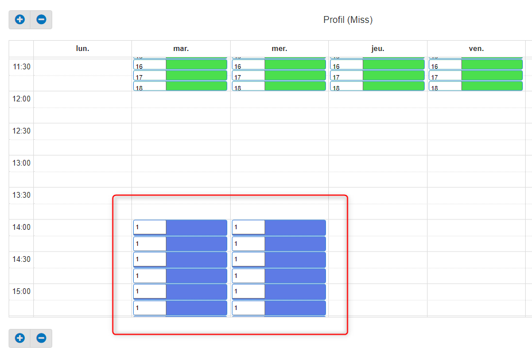Choose the "mer." day column header
This screenshot has height=353, width=532.
(x=279, y=49)
